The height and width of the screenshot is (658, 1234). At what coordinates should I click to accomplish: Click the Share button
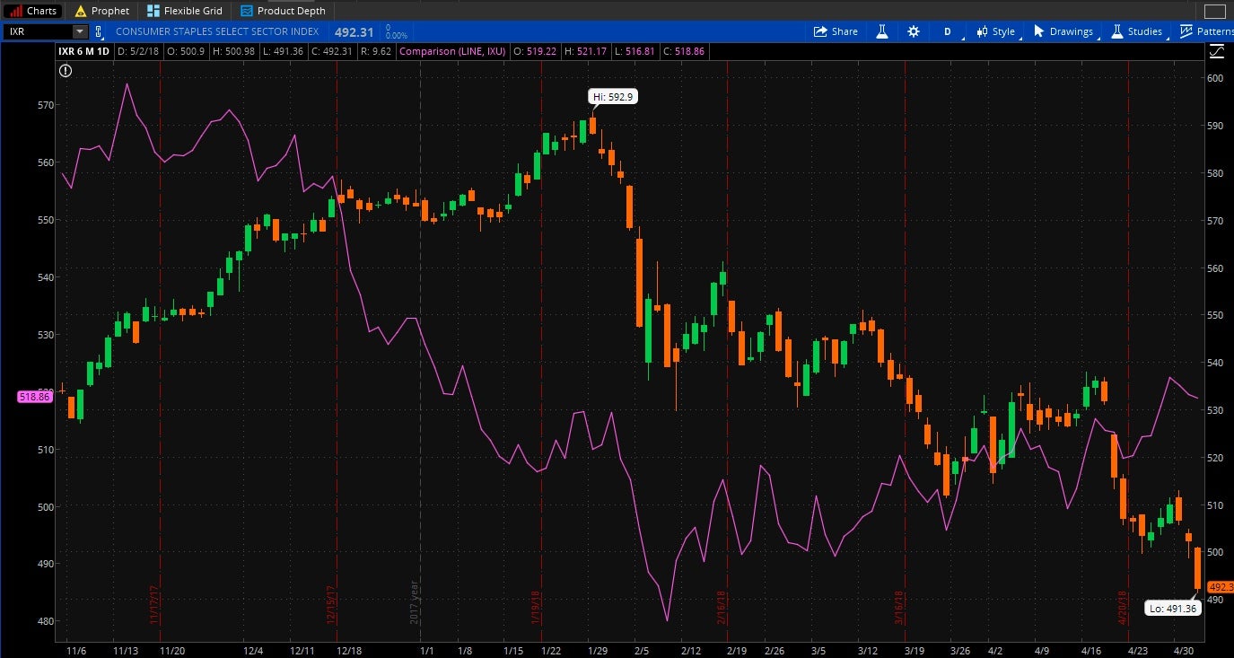836,31
